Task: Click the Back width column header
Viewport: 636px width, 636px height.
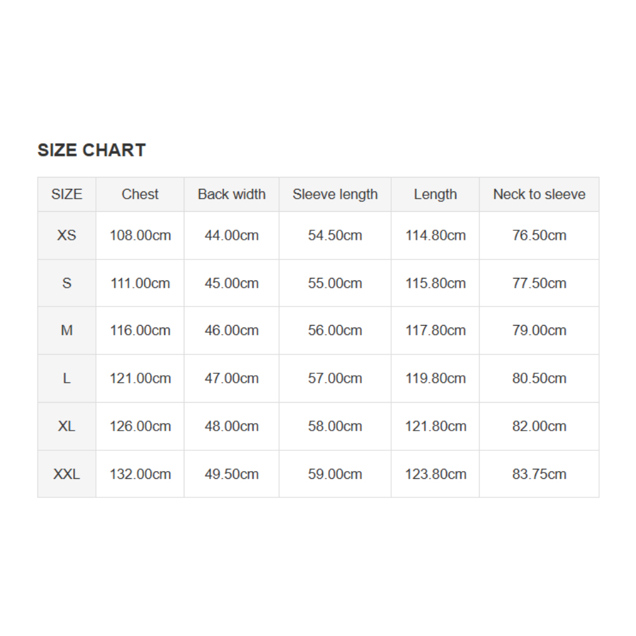Action: click(232, 195)
